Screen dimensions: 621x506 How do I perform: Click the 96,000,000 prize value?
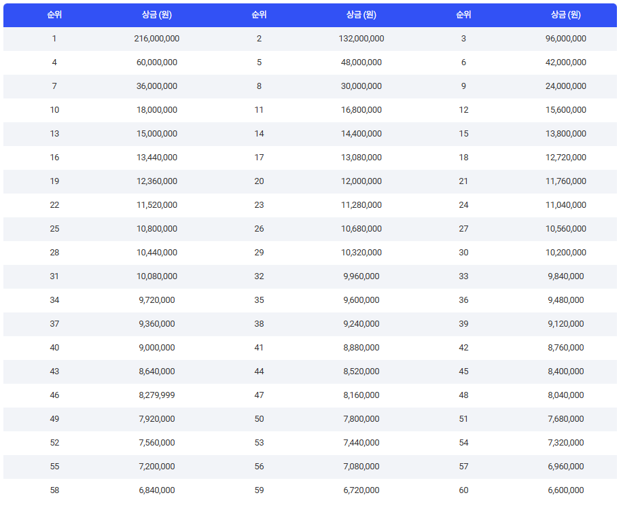tap(565, 39)
